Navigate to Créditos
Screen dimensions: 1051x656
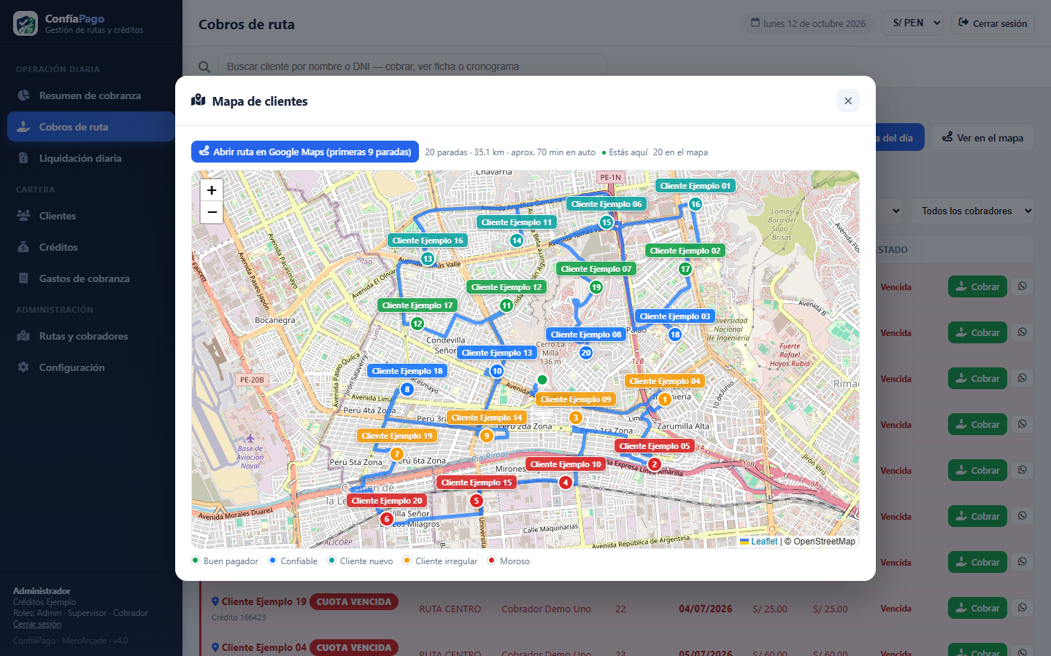pyautogui.click(x=91, y=247)
